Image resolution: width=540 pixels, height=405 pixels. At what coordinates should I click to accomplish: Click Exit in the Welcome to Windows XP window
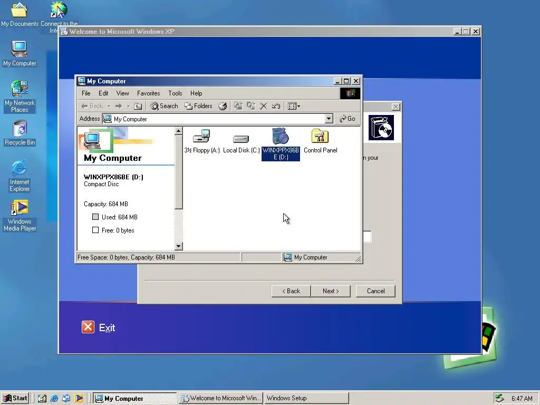coord(107,327)
